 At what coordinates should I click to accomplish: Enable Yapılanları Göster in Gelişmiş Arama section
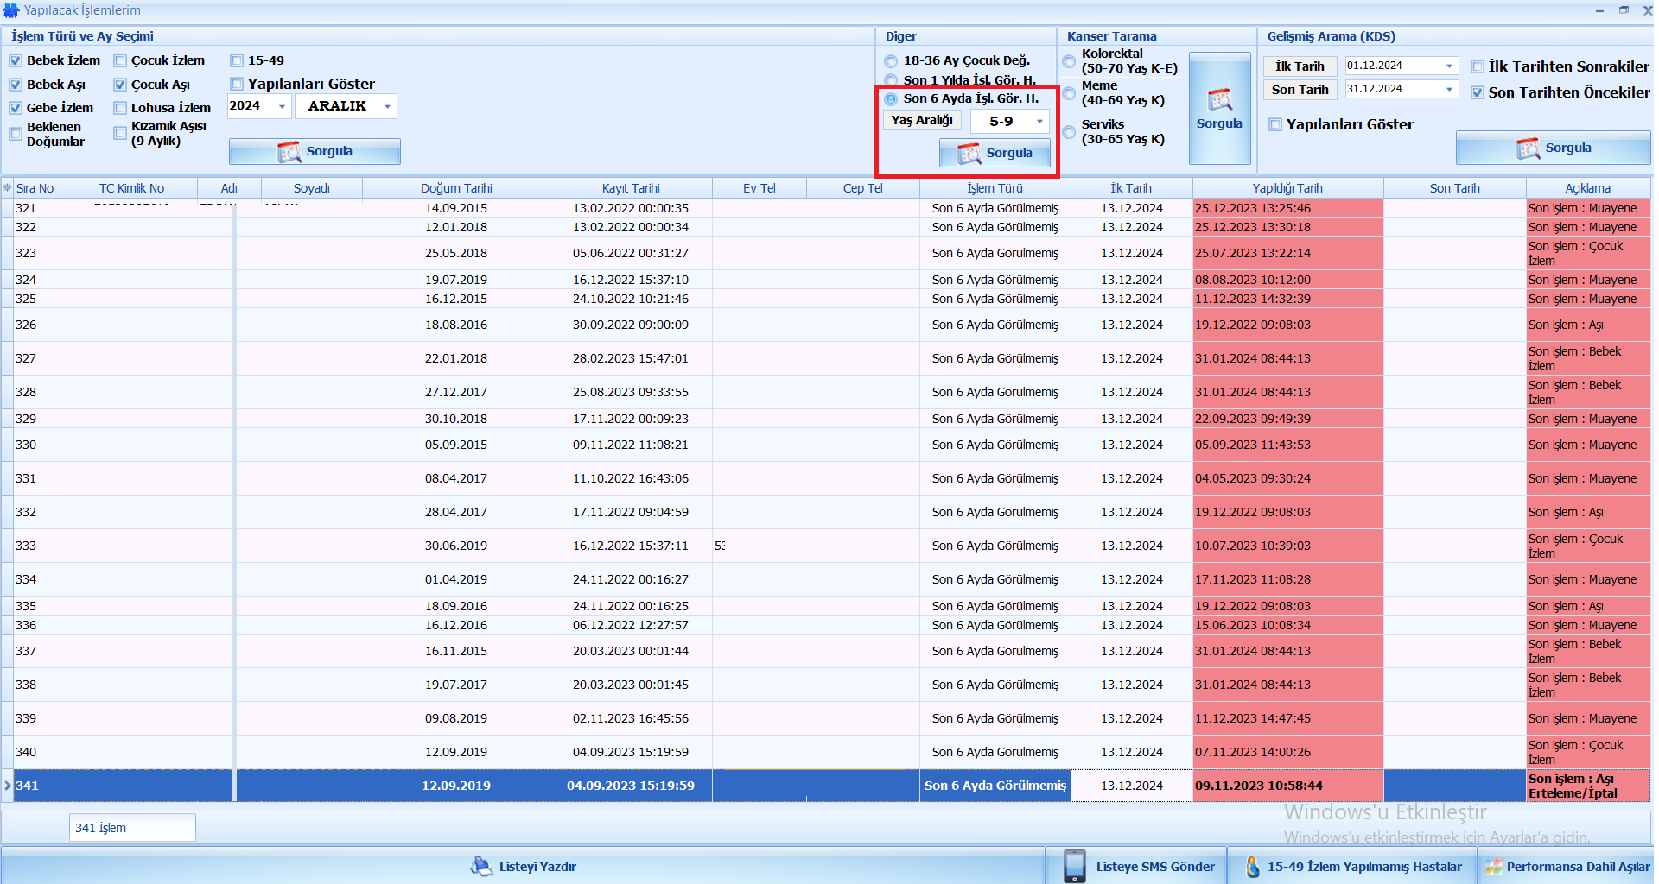point(1275,124)
